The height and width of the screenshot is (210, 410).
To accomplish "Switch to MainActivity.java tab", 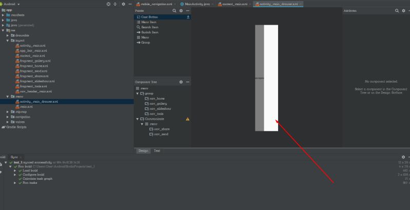I will (x=197, y=4).
